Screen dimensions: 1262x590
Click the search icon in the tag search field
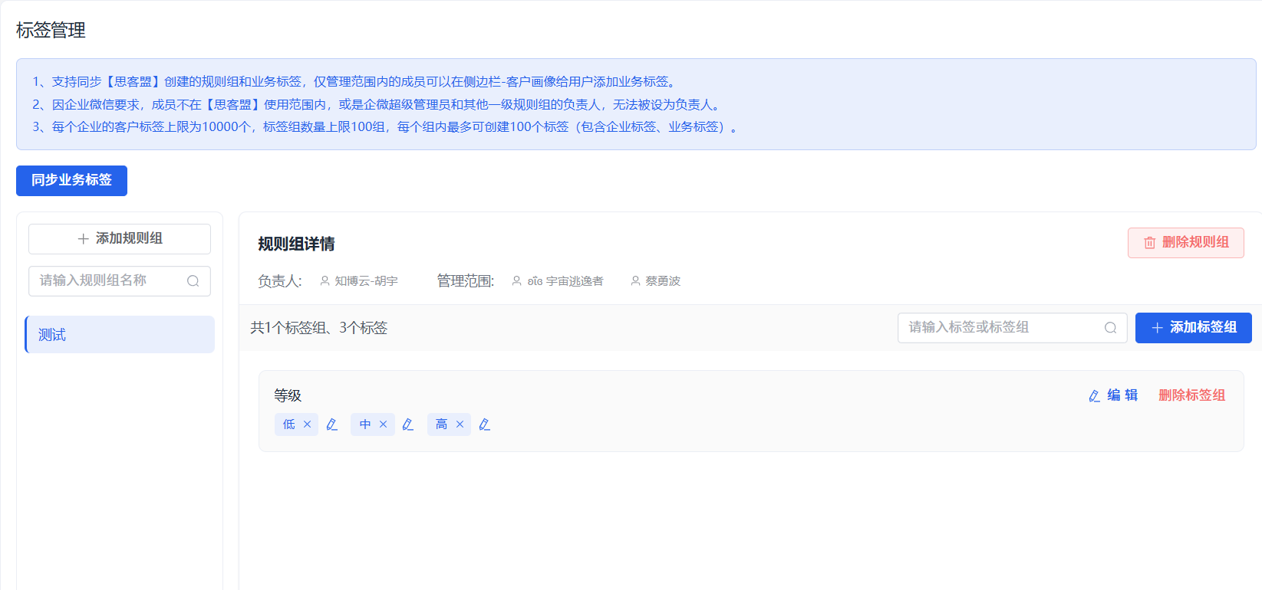(1110, 328)
